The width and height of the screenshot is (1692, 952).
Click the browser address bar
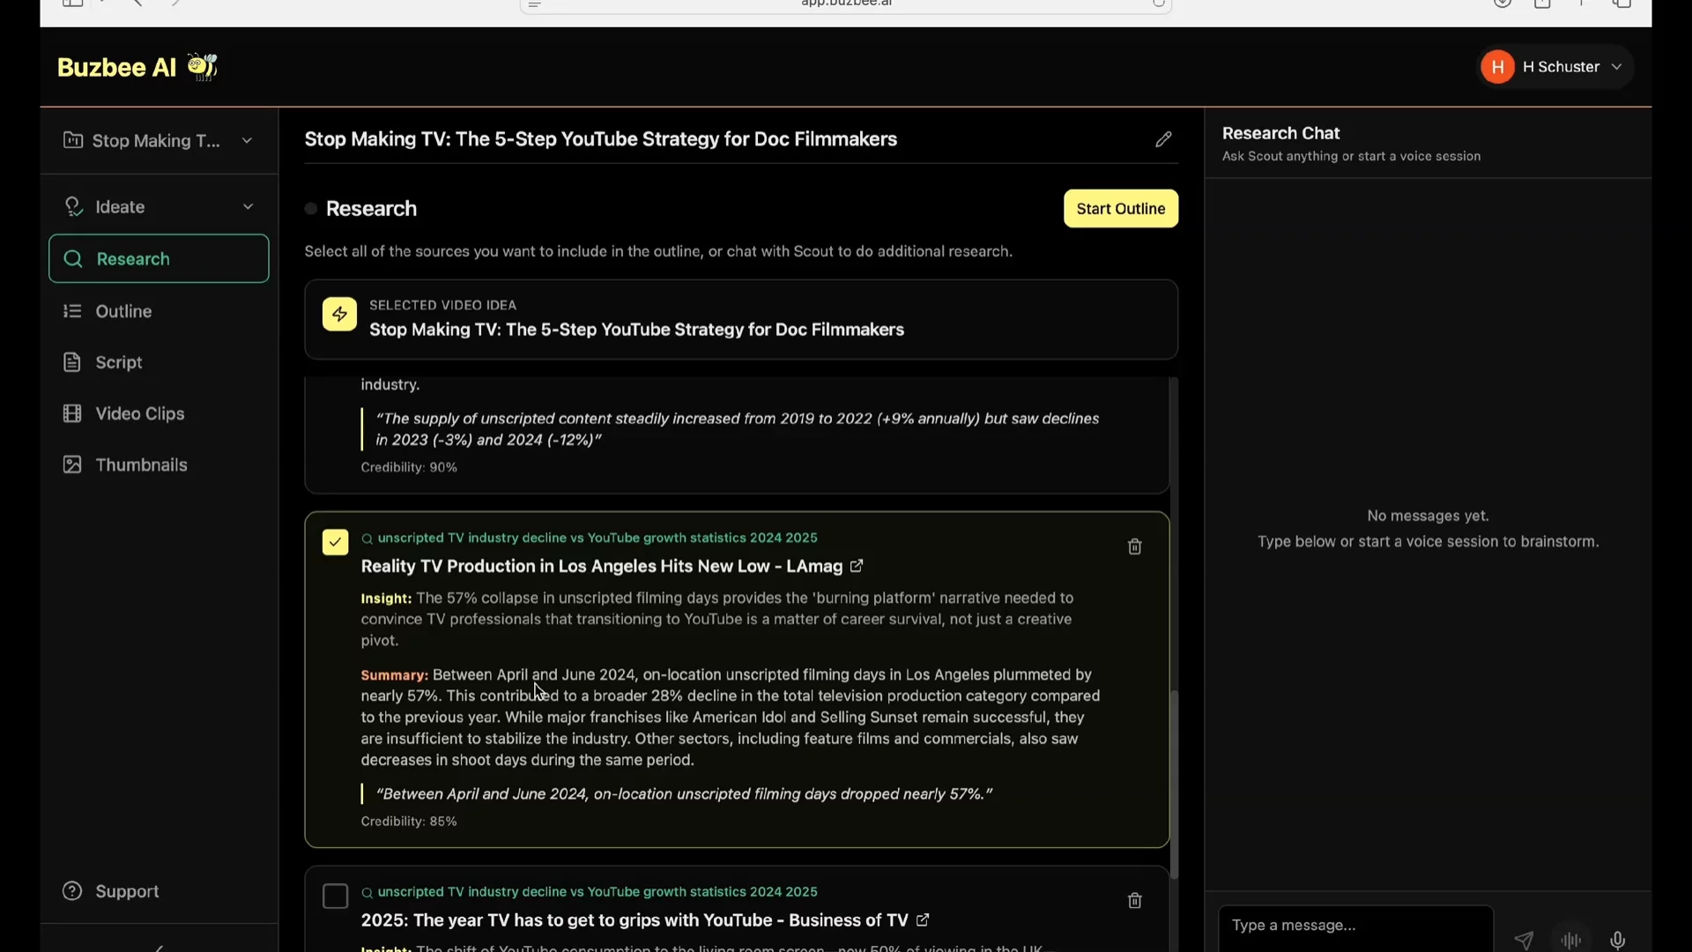tap(846, 4)
